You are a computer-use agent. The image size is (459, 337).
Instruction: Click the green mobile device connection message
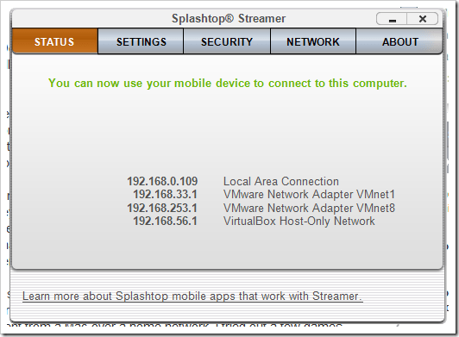tap(228, 83)
